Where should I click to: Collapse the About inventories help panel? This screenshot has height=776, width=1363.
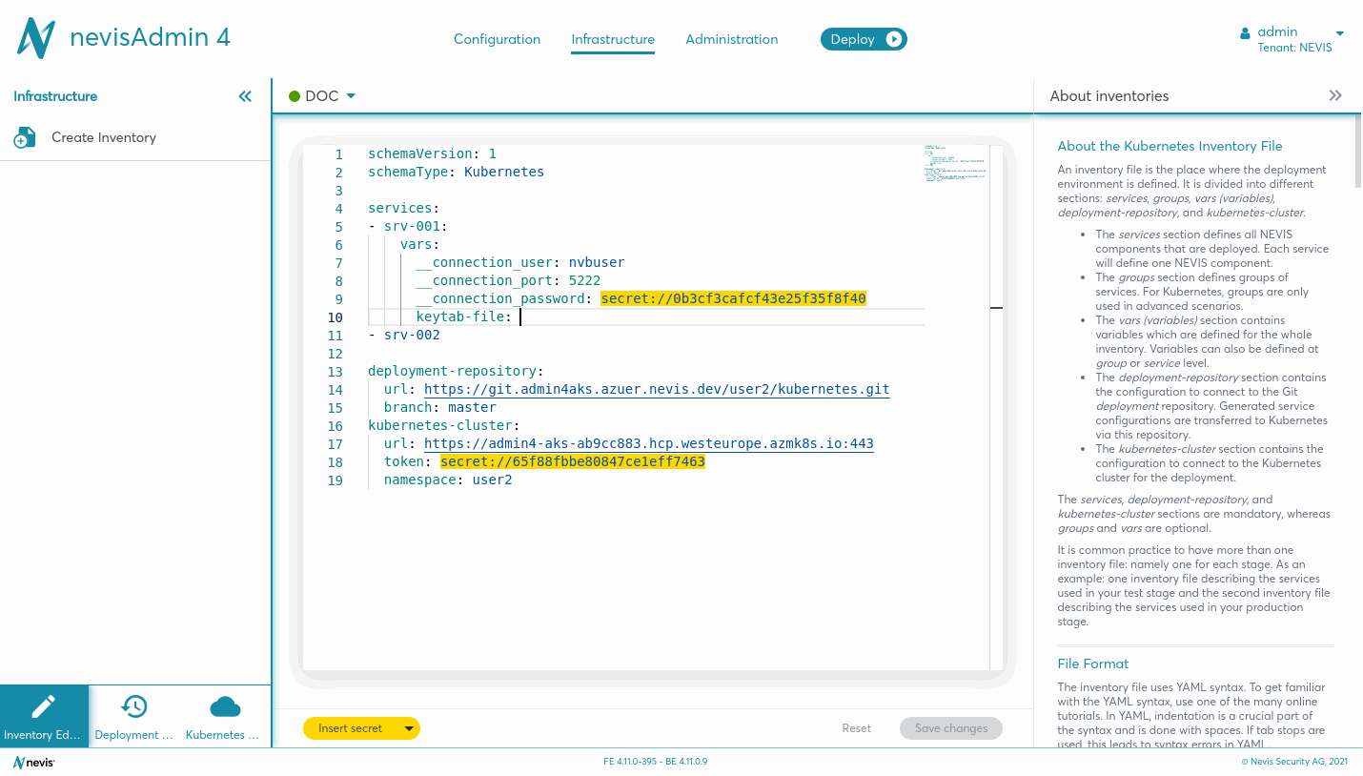(x=1334, y=95)
